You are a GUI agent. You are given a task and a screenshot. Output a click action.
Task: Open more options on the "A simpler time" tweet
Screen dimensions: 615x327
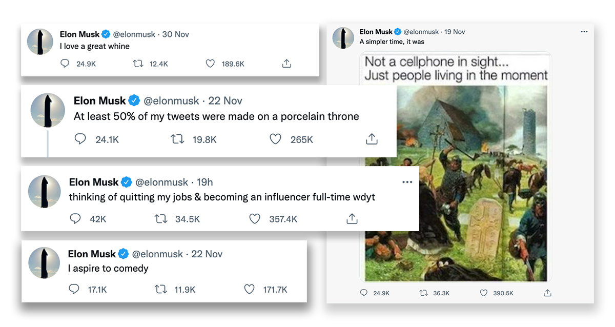pyautogui.click(x=584, y=32)
